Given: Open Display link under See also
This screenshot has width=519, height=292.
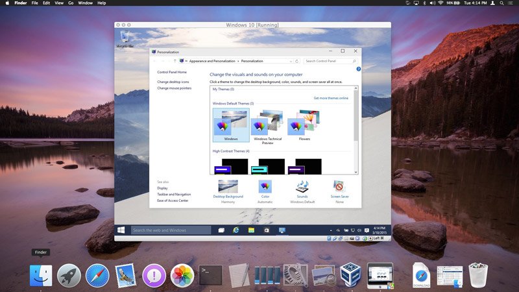Looking at the screenshot, I should 162,188.
